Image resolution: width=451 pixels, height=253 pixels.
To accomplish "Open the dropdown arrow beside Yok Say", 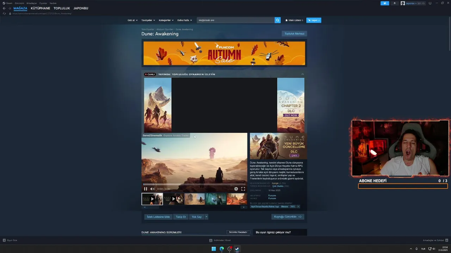I will point(206,217).
